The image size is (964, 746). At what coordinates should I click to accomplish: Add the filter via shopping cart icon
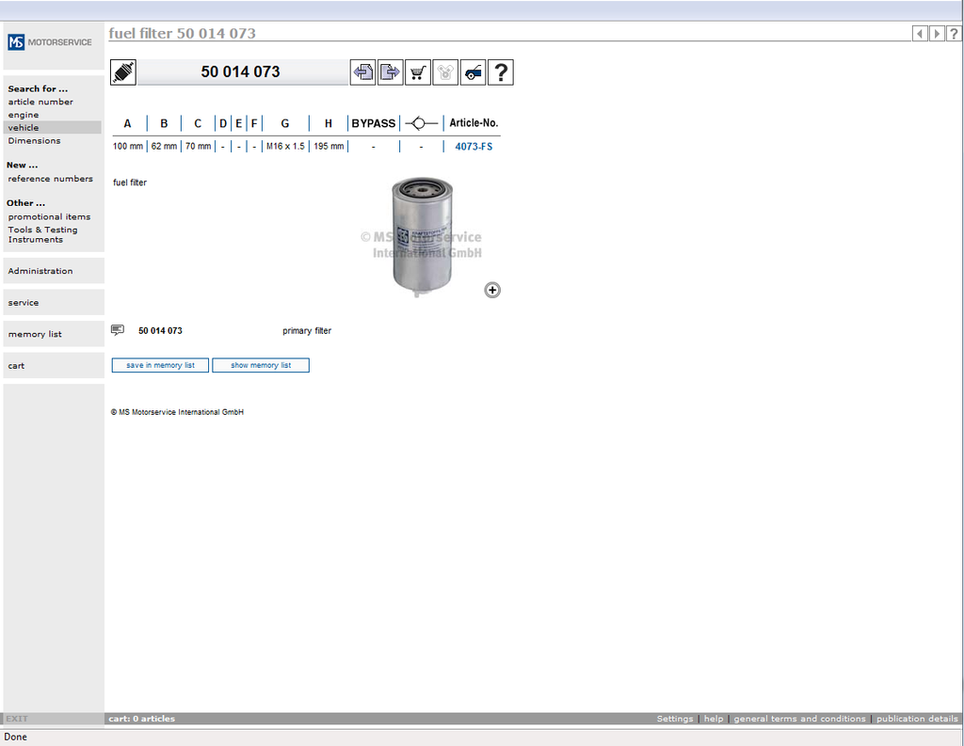point(418,72)
